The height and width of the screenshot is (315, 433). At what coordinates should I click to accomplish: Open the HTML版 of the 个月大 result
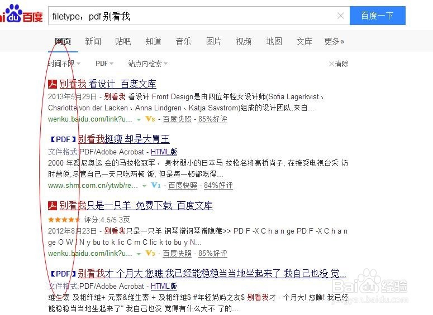pyautogui.click(x=164, y=286)
